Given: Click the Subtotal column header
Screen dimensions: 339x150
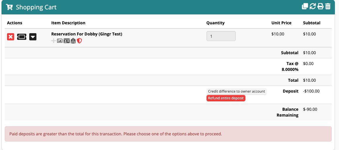Looking at the screenshot, I should click(312, 23).
